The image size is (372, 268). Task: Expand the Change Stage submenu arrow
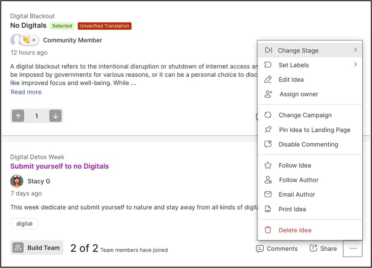tap(355, 50)
